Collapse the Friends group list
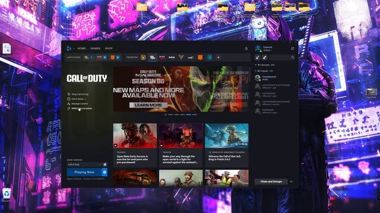Viewport: 380px width, 213px height. pyautogui.click(x=256, y=71)
